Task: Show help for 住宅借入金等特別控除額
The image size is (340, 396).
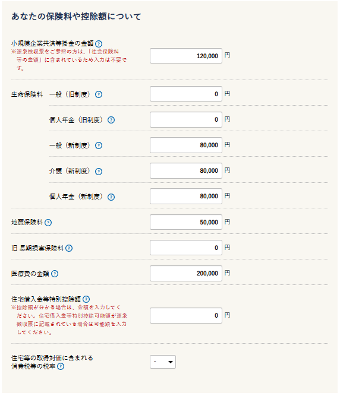Action: coord(86,299)
